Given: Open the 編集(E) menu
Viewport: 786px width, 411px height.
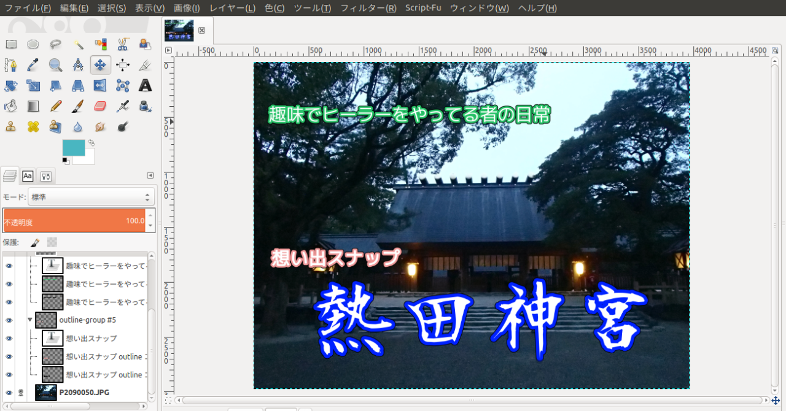Looking at the screenshot, I should click(x=74, y=8).
